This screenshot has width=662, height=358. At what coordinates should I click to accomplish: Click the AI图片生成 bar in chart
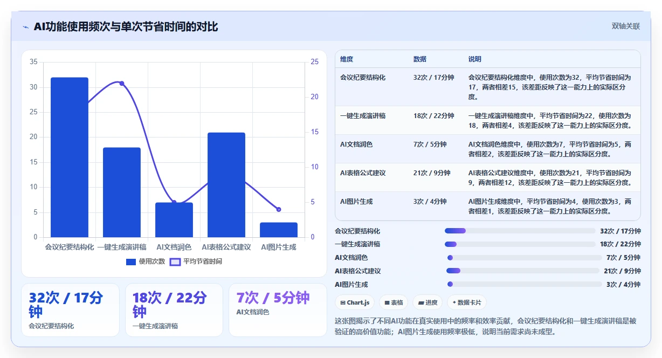pos(279,230)
